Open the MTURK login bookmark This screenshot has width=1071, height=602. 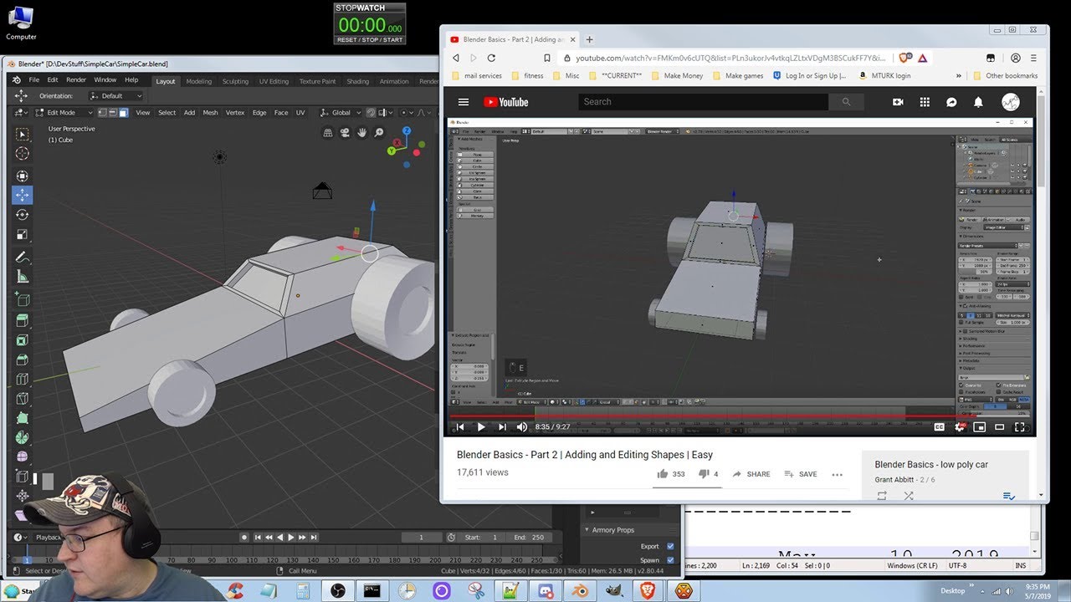[x=884, y=75]
